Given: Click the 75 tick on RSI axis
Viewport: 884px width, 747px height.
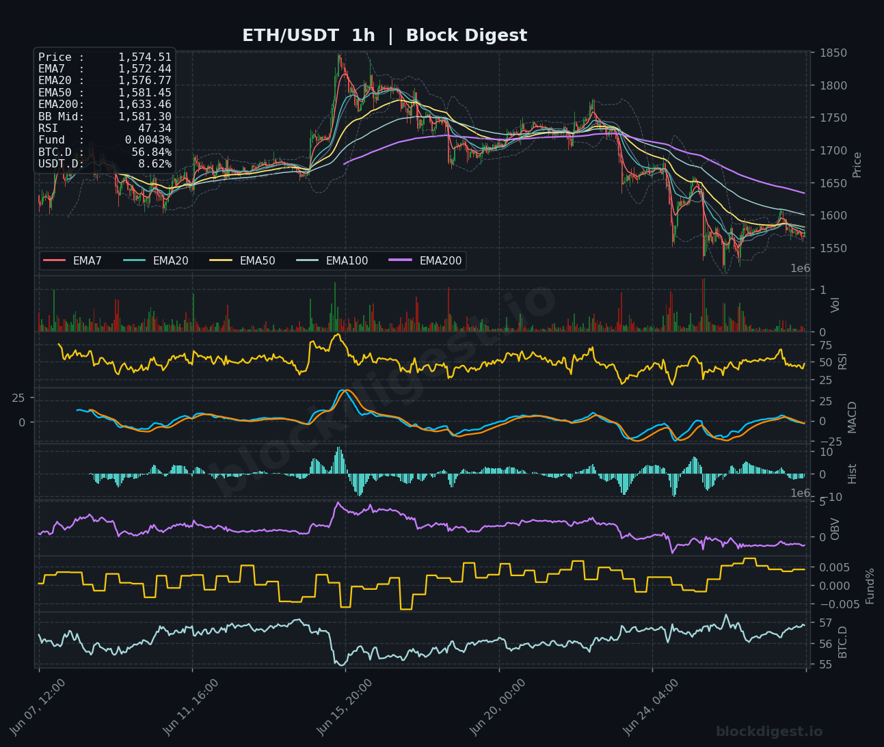Looking at the screenshot, I should (x=825, y=345).
